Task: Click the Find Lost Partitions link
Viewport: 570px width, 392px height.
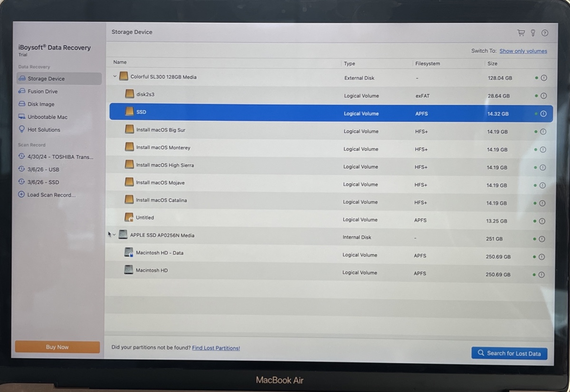Action: pyautogui.click(x=216, y=347)
